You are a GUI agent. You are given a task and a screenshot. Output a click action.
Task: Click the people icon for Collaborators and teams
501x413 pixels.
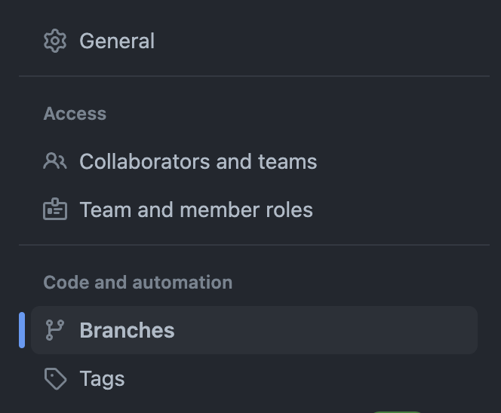click(x=55, y=161)
